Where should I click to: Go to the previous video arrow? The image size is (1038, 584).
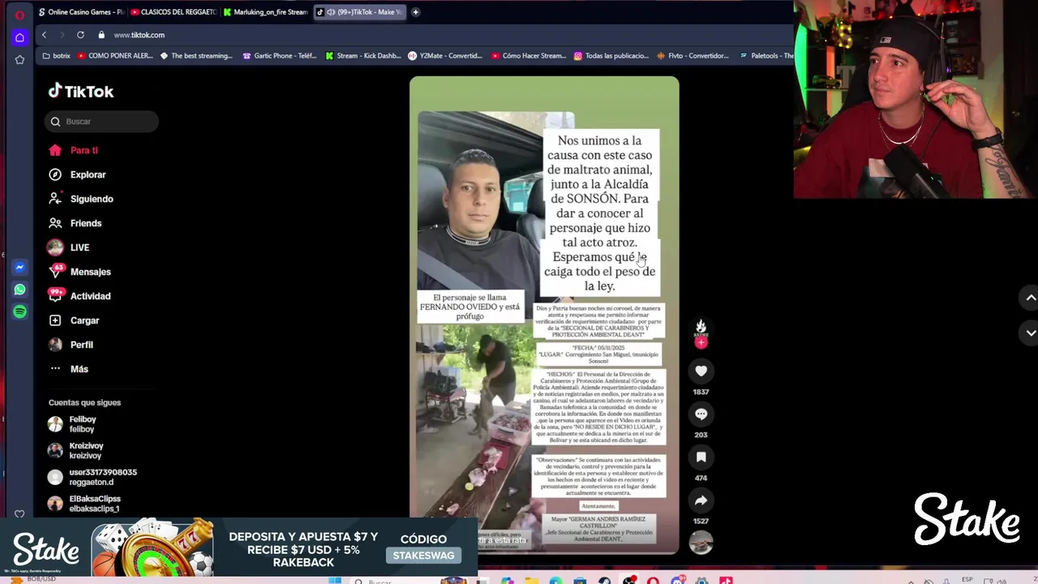point(1031,298)
